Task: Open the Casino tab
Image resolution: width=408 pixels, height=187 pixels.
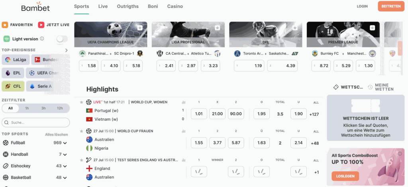Action: pos(175,6)
